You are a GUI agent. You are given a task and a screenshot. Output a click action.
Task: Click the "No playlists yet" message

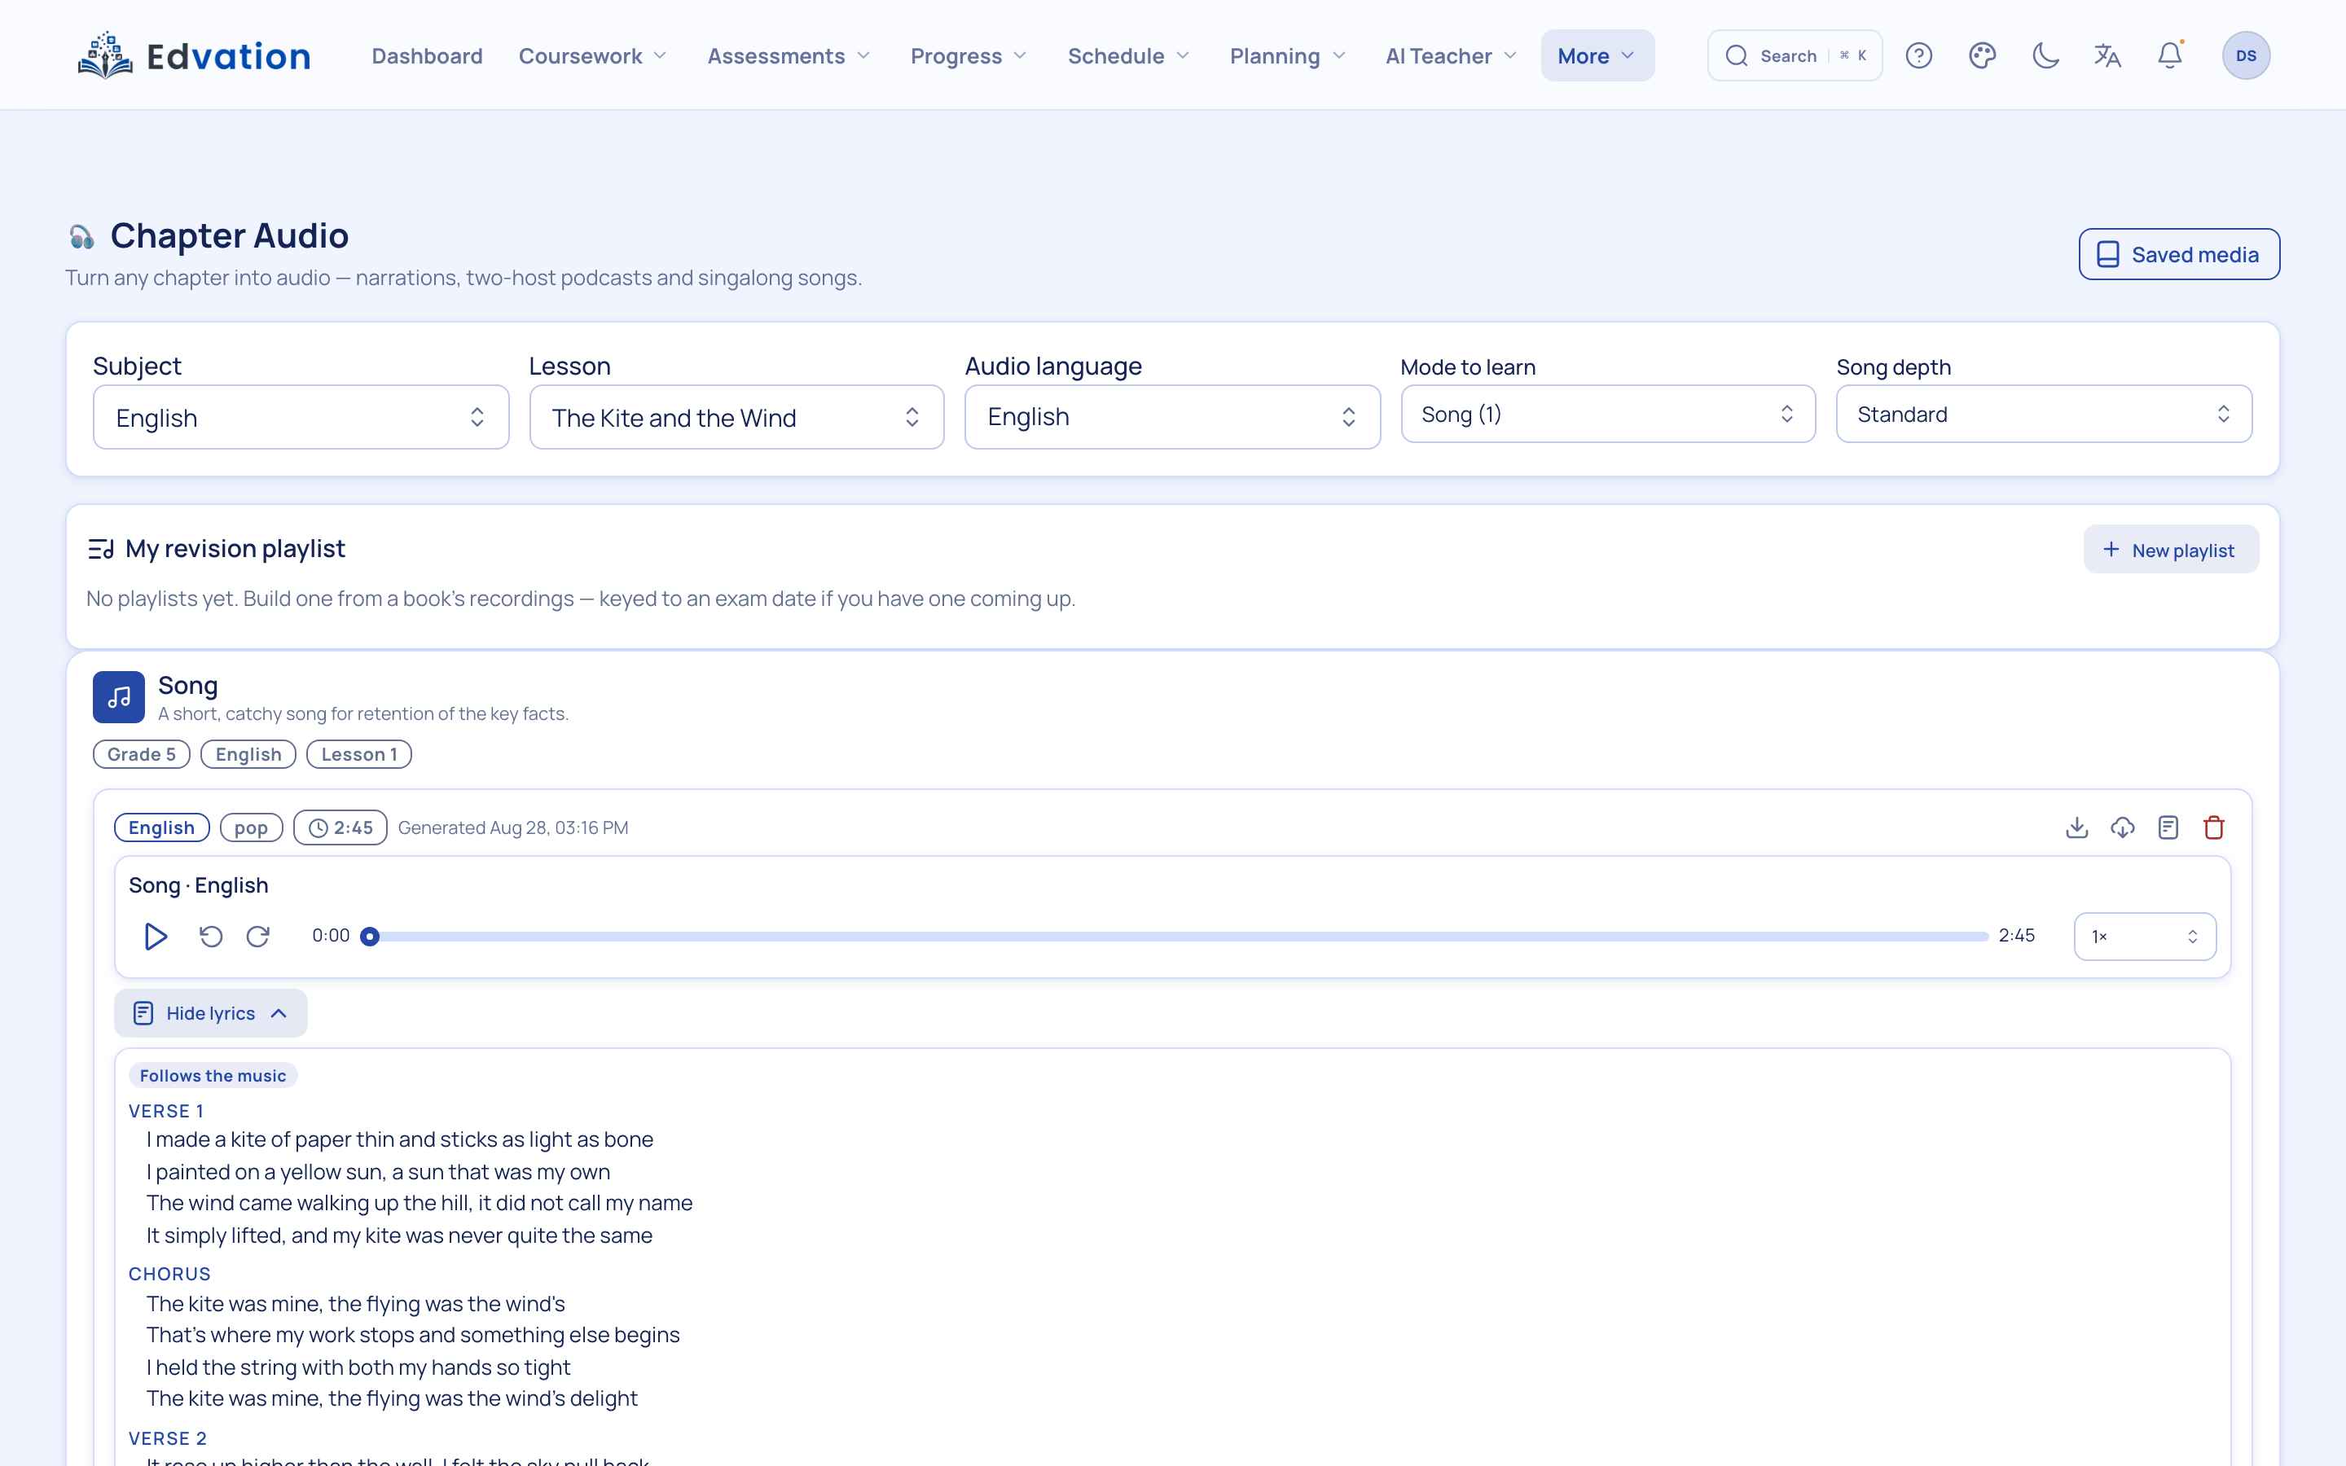tap(581, 599)
